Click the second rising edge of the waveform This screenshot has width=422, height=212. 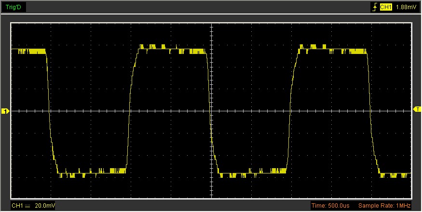coord(290,111)
